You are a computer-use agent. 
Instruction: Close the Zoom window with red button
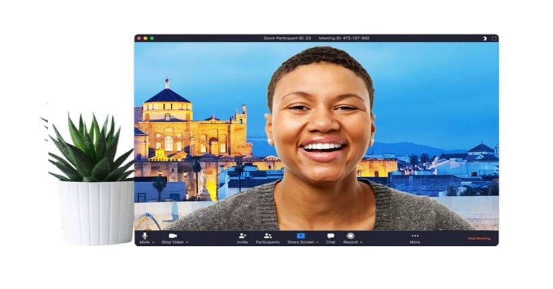pos(138,38)
